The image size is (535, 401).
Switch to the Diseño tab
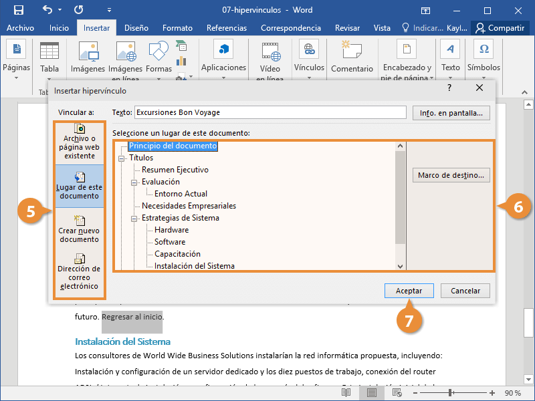tap(136, 28)
